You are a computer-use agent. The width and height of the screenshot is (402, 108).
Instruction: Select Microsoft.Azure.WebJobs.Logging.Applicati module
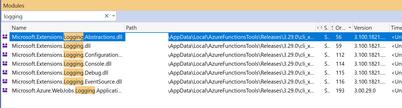click(67, 91)
